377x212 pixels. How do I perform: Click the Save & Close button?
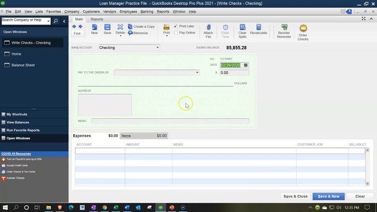[x=296, y=196]
